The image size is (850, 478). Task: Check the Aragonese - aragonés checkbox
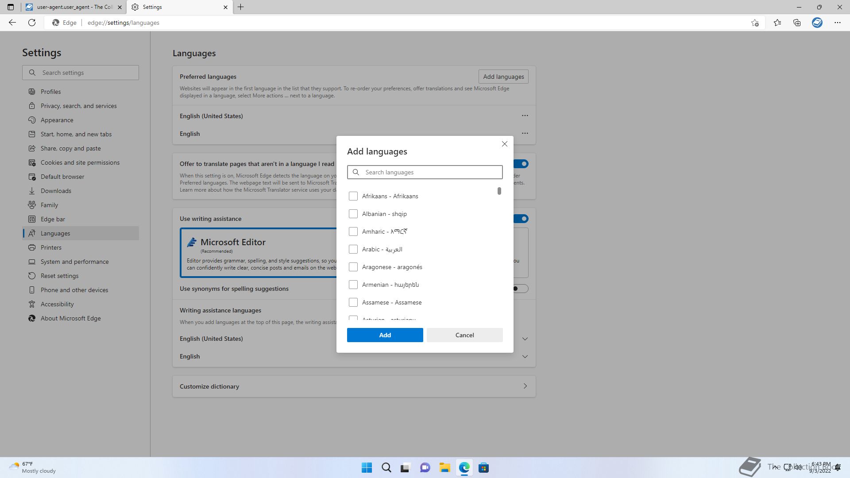353,267
